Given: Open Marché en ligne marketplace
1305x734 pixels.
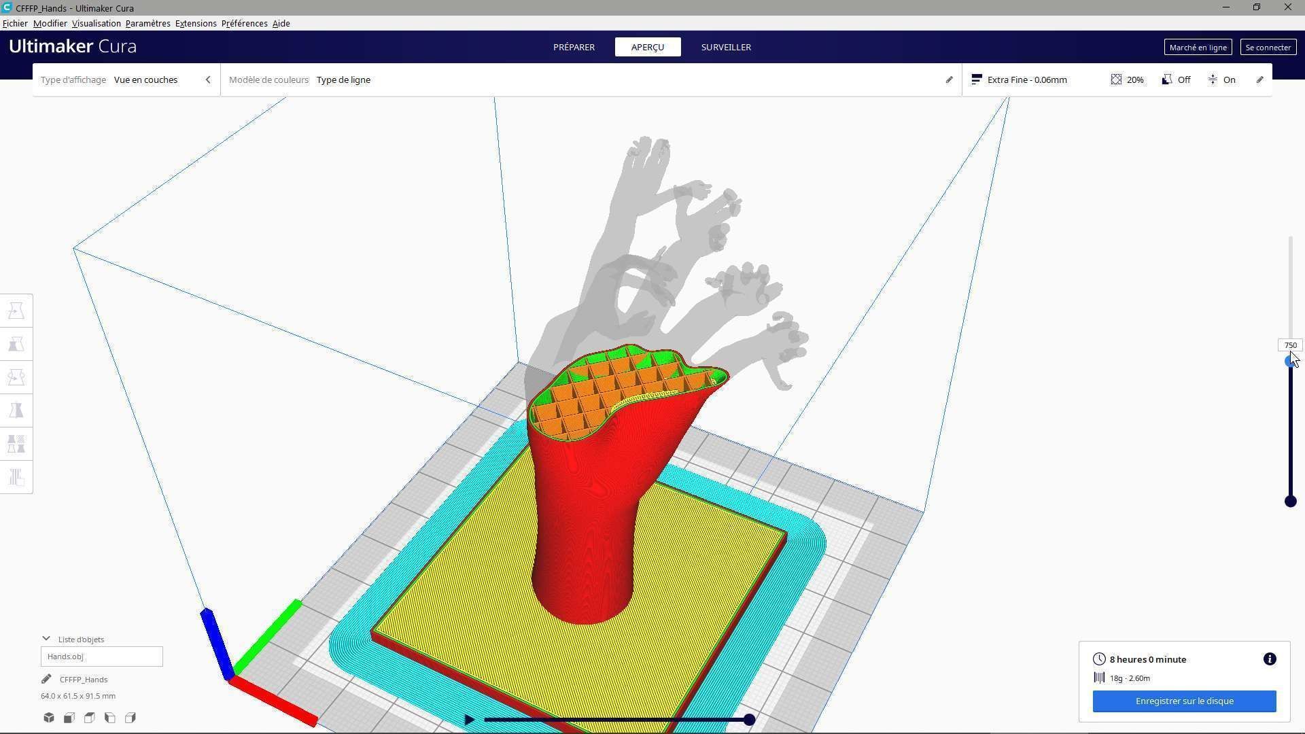Looking at the screenshot, I should pyautogui.click(x=1198, y=47).
